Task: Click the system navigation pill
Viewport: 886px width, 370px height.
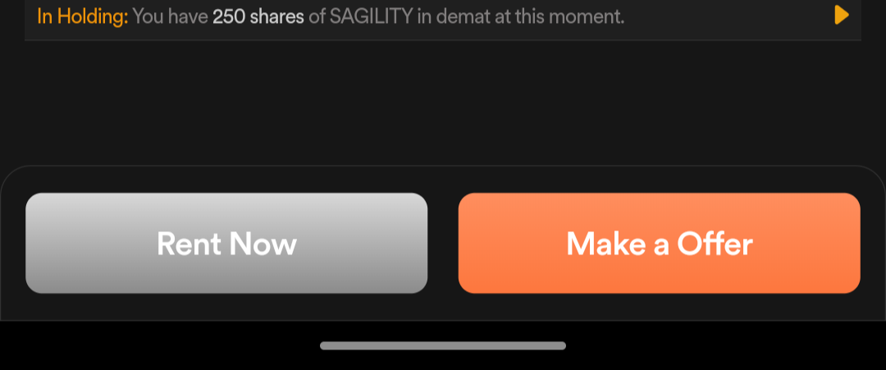Action: click(x=443, y=345)
